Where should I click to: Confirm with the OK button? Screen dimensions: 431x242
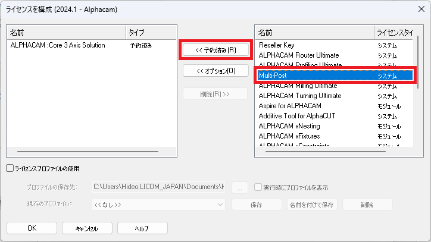[32, 228]
